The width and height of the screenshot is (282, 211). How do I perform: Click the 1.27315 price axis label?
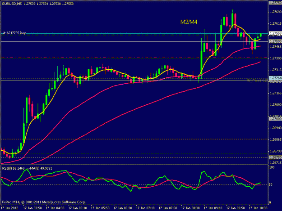[276, 70]
